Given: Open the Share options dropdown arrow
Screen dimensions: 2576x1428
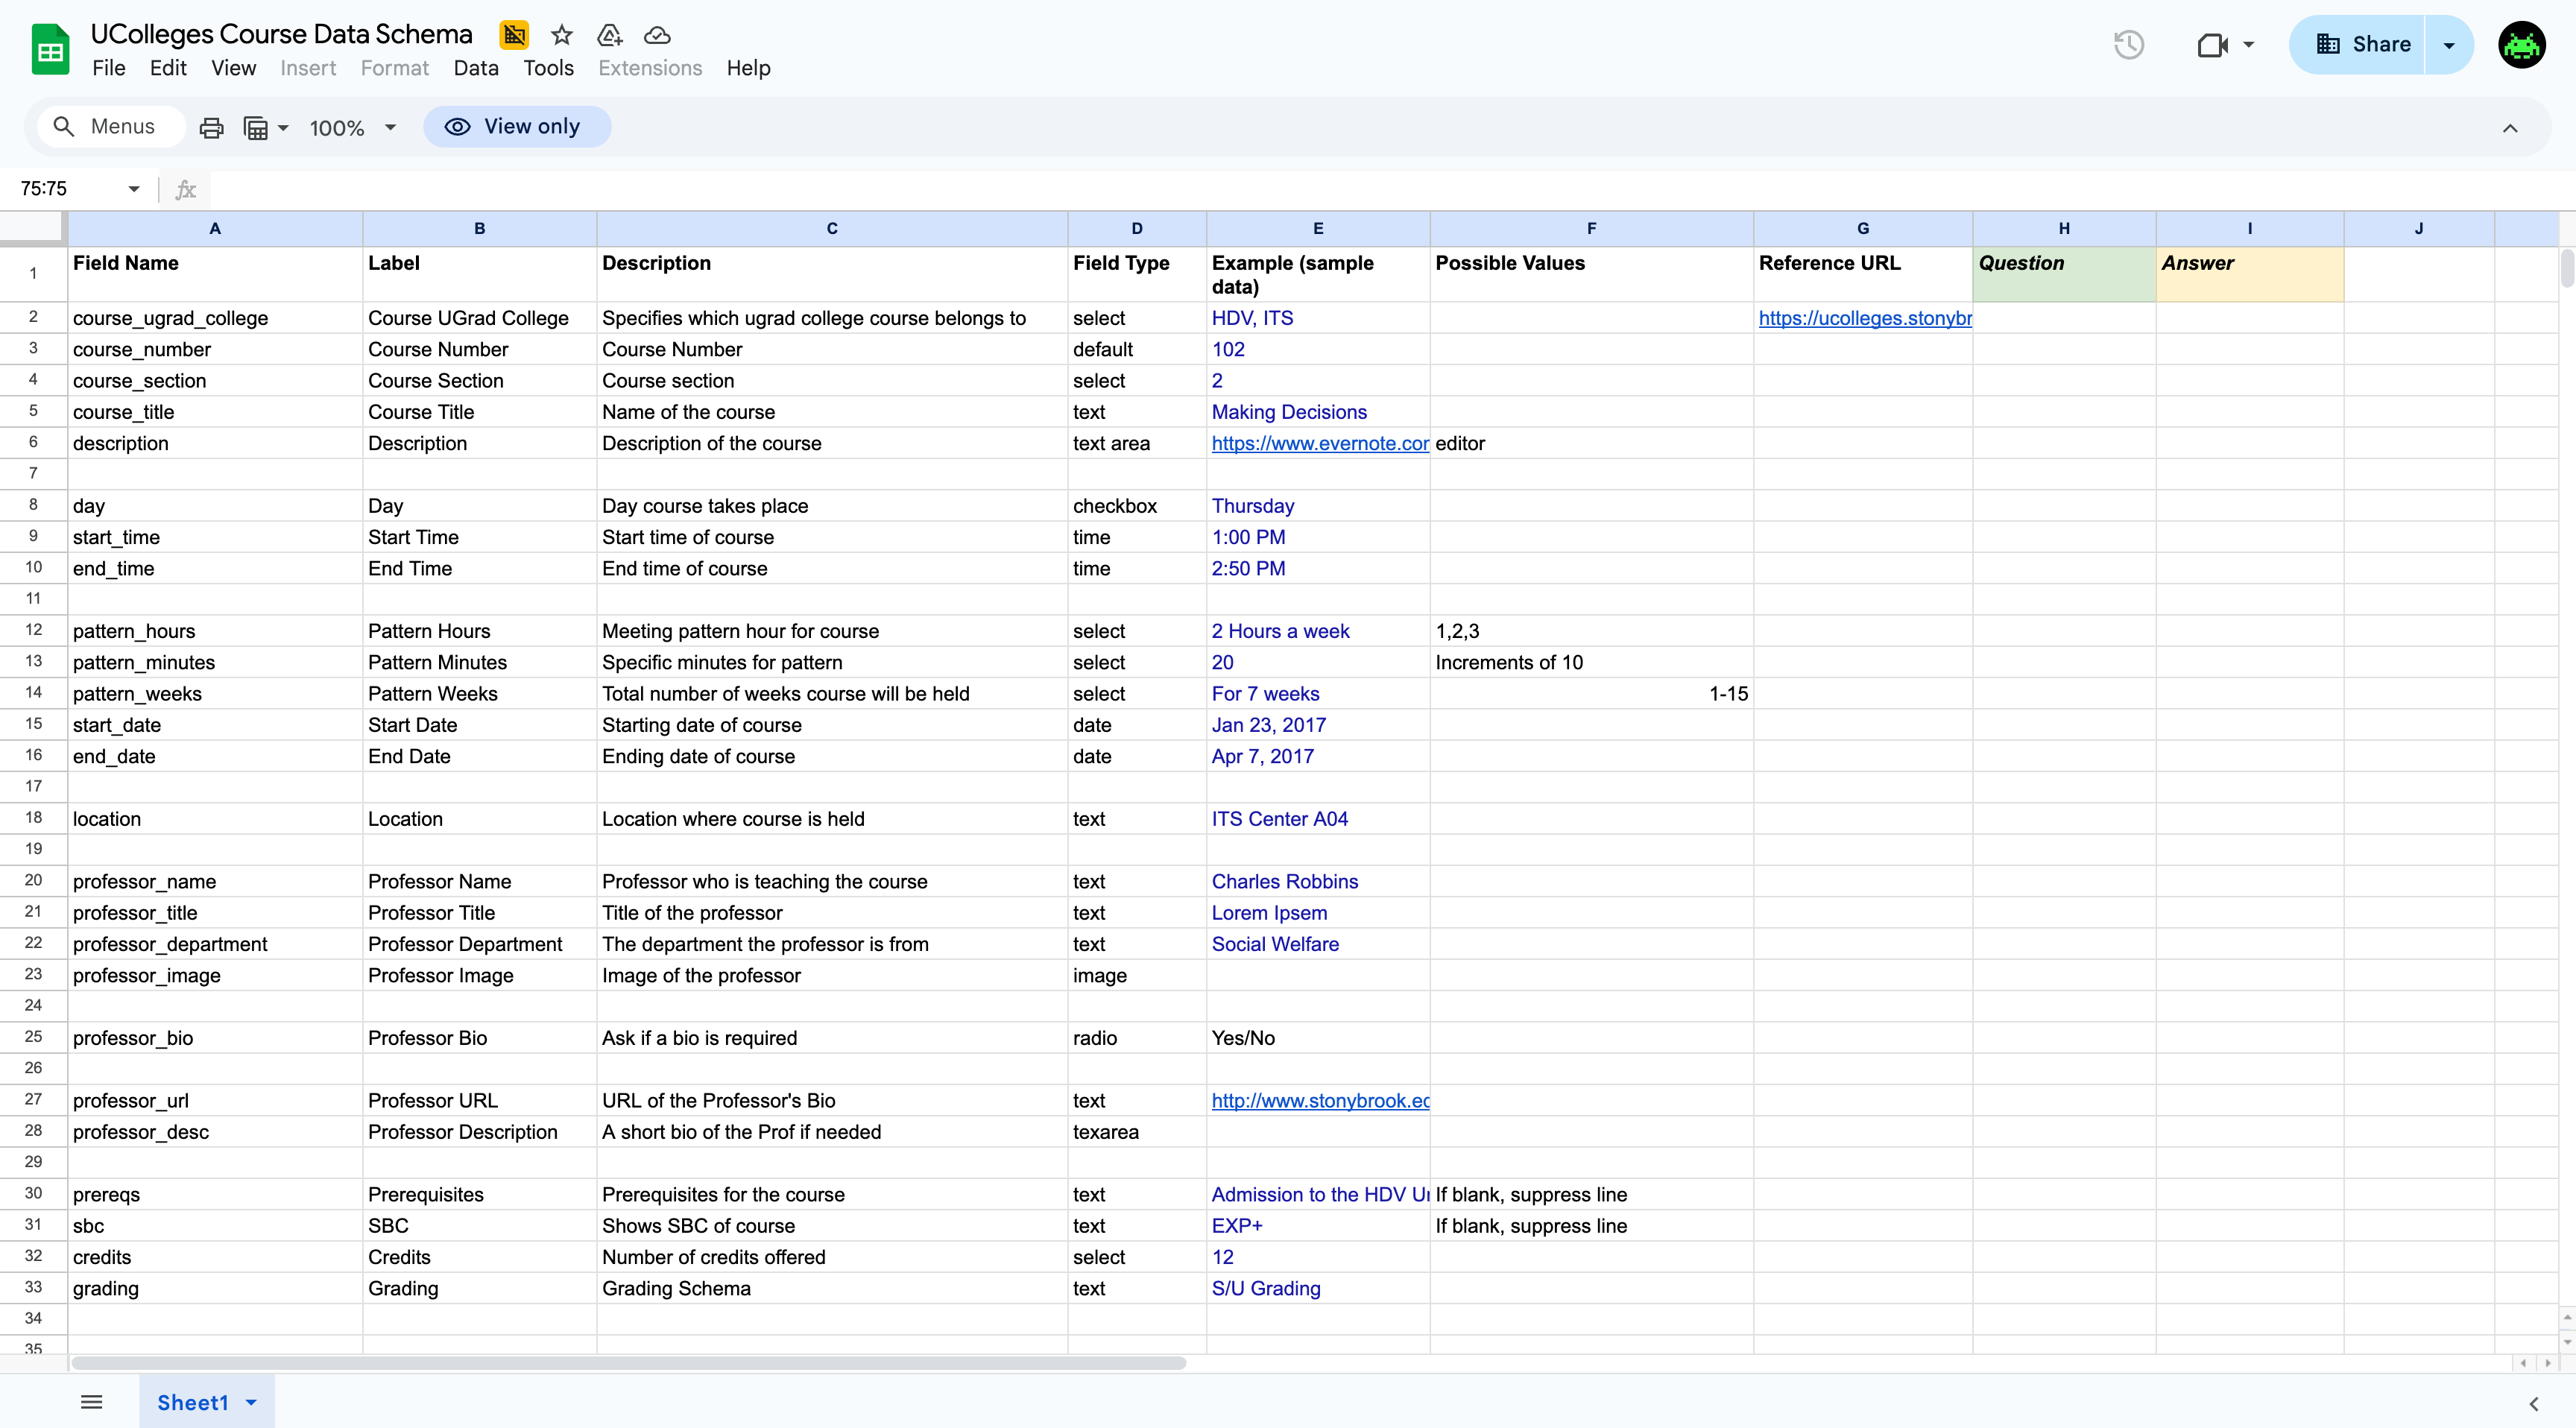Looking at the screenshot, I should (x=2449, y=45).
